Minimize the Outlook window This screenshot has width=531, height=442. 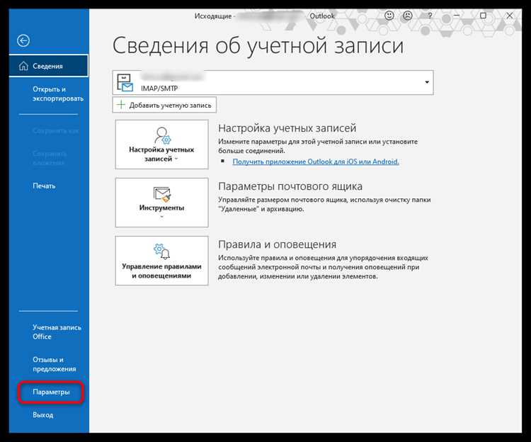point(457,16)
